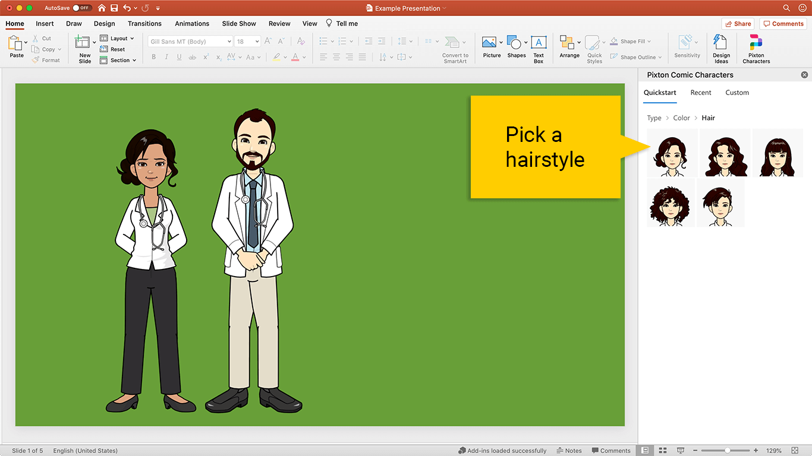This screenshot has width=812, height=456.
Task: Click the Share button
Action: 738,23
